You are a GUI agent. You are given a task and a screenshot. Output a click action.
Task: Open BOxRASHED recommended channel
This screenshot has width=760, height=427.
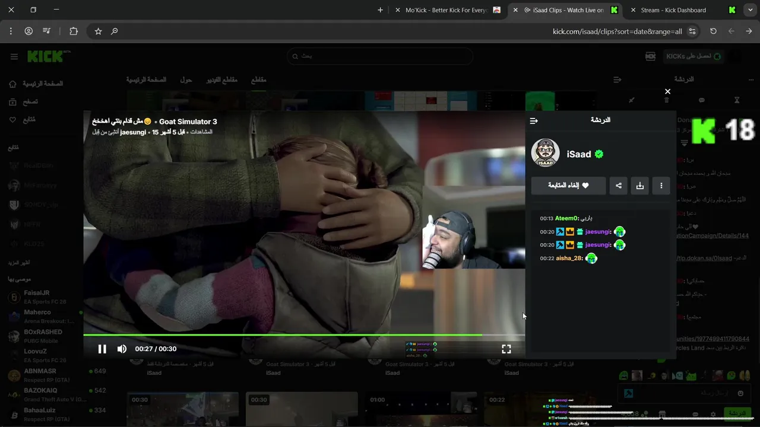tap(45, 336)
